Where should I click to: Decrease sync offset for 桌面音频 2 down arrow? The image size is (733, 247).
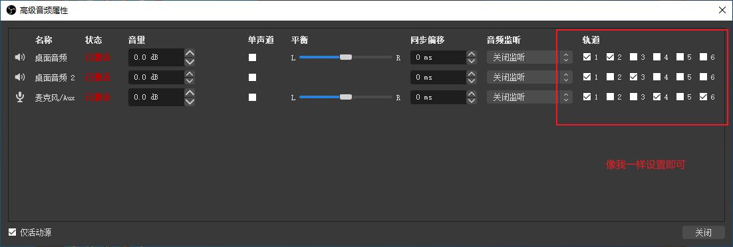pos(472,81)
